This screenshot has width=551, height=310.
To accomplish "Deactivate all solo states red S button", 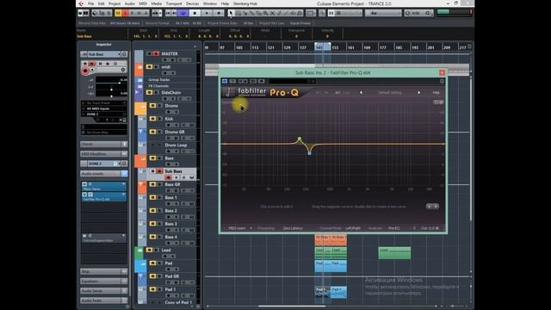I will [125, 13].
